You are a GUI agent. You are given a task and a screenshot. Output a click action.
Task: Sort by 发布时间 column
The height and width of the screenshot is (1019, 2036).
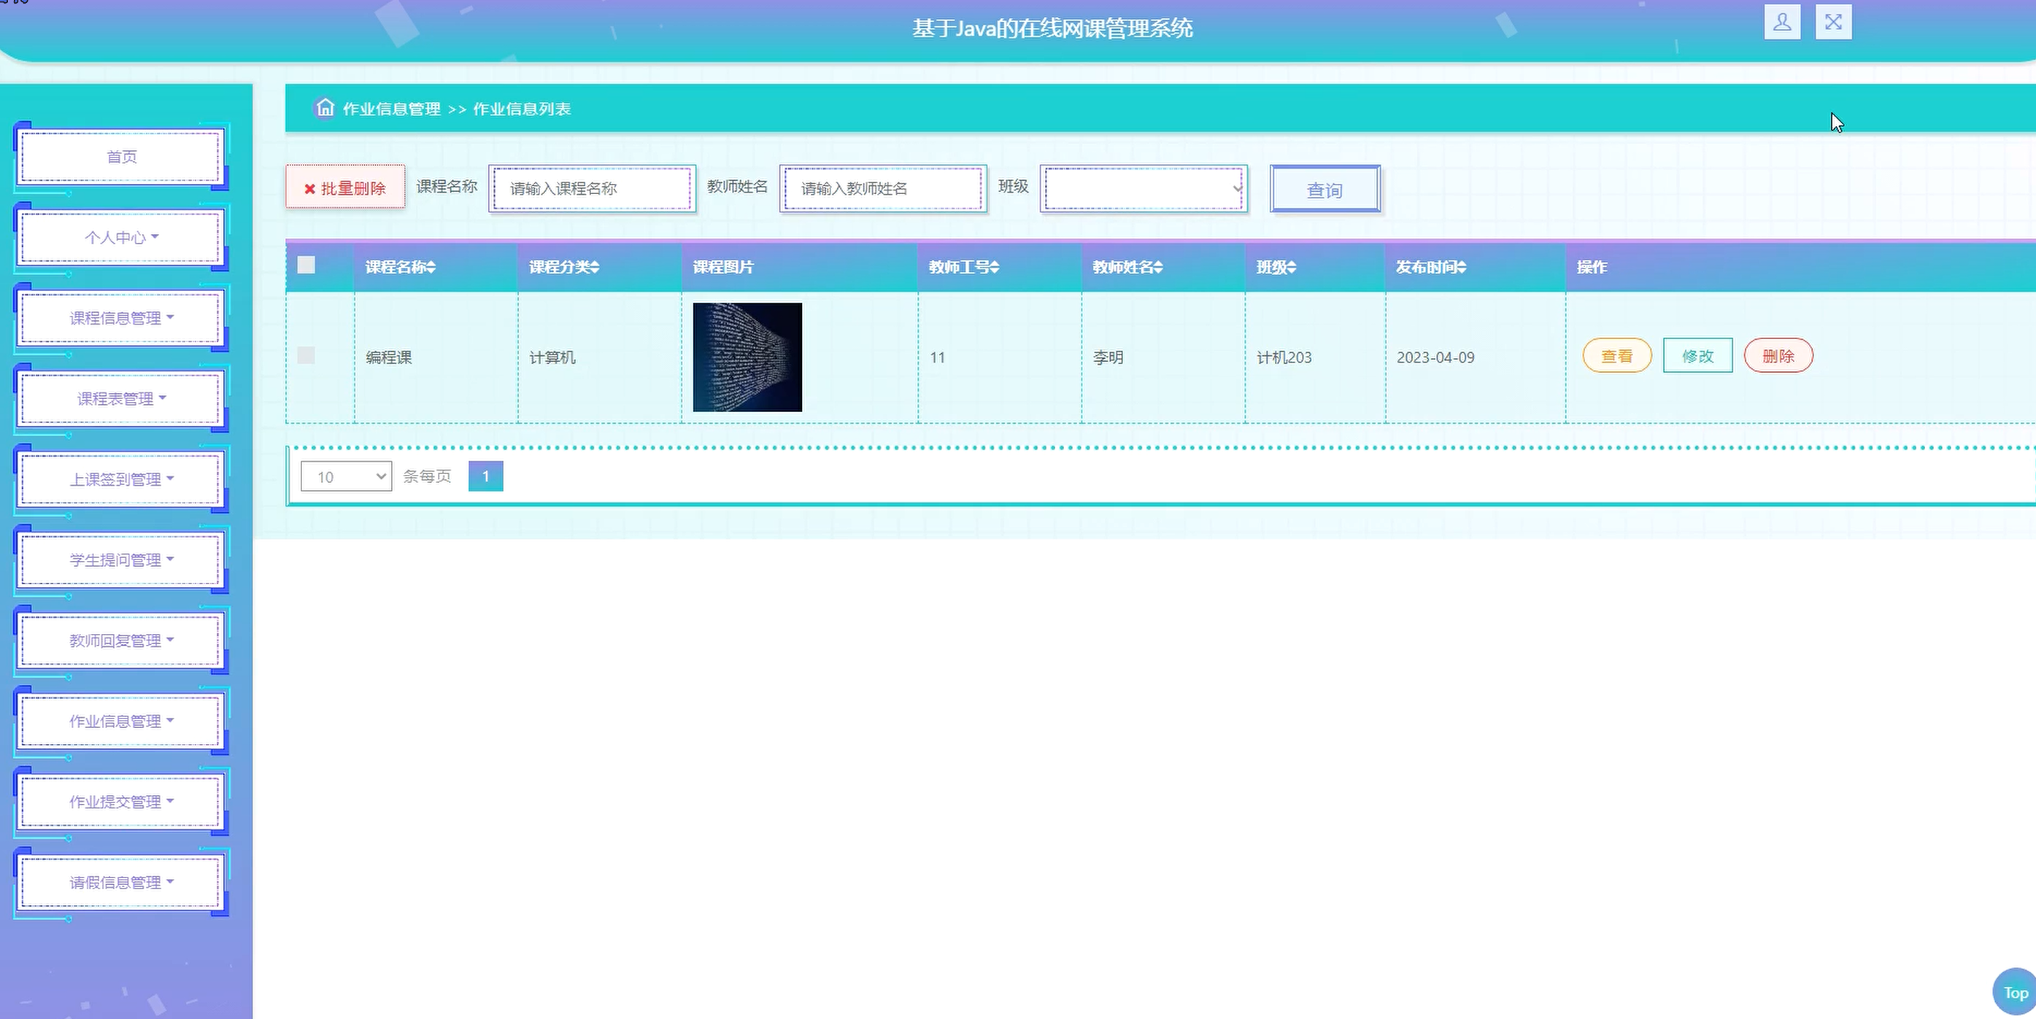[1431, 267]
